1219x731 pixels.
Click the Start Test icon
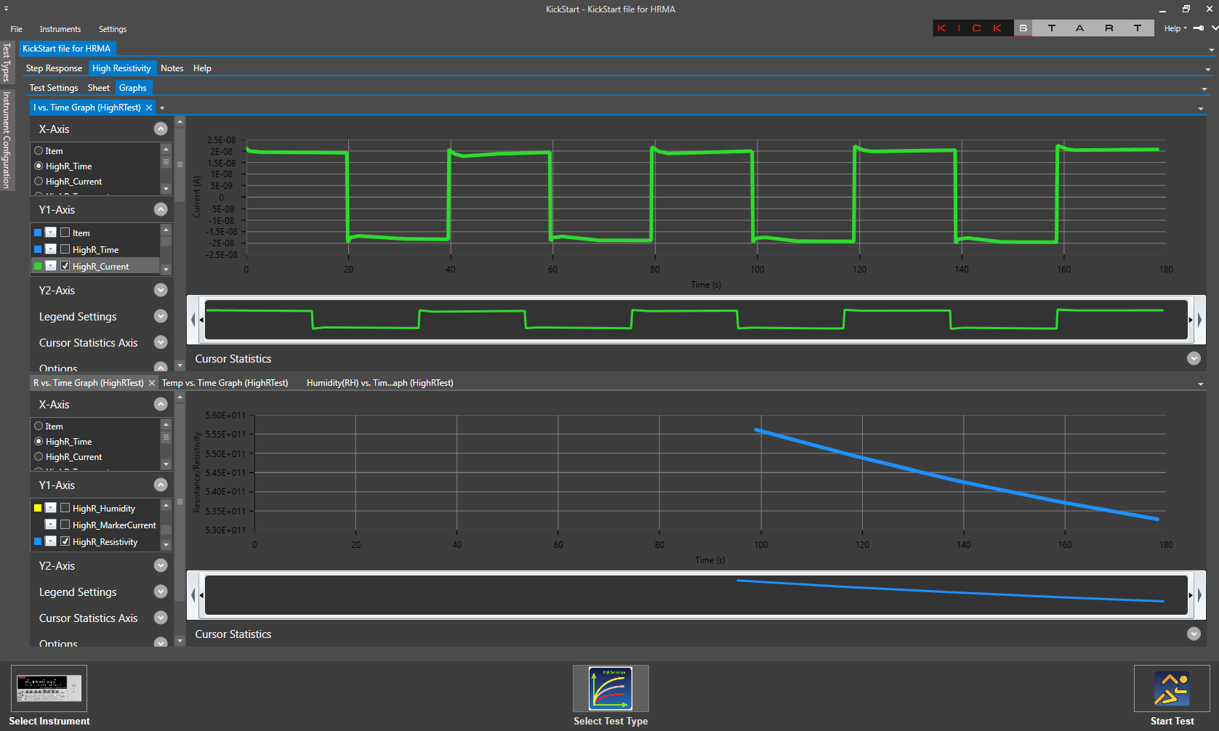tap(1171, 688)
